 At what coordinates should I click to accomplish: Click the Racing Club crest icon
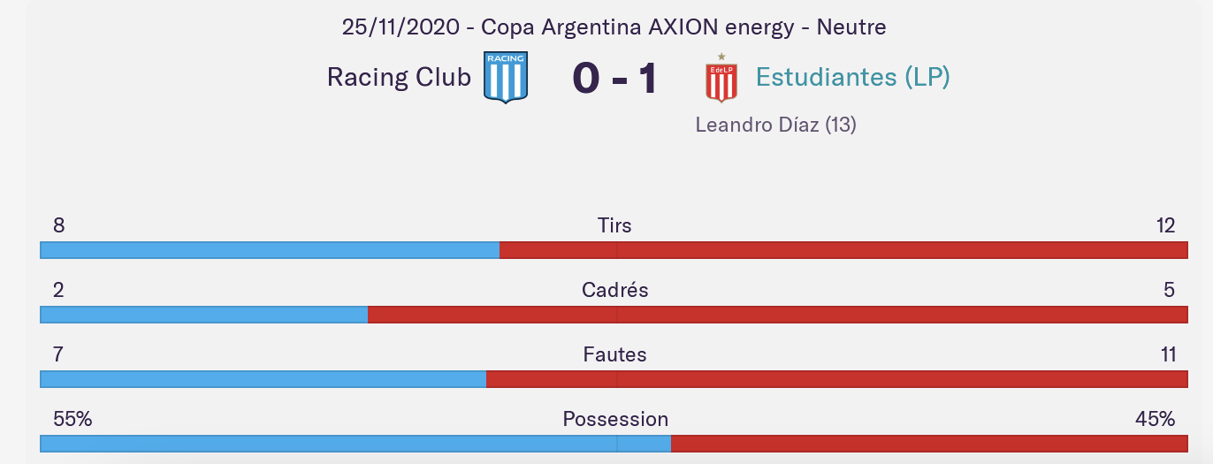(x=506, y=78)
